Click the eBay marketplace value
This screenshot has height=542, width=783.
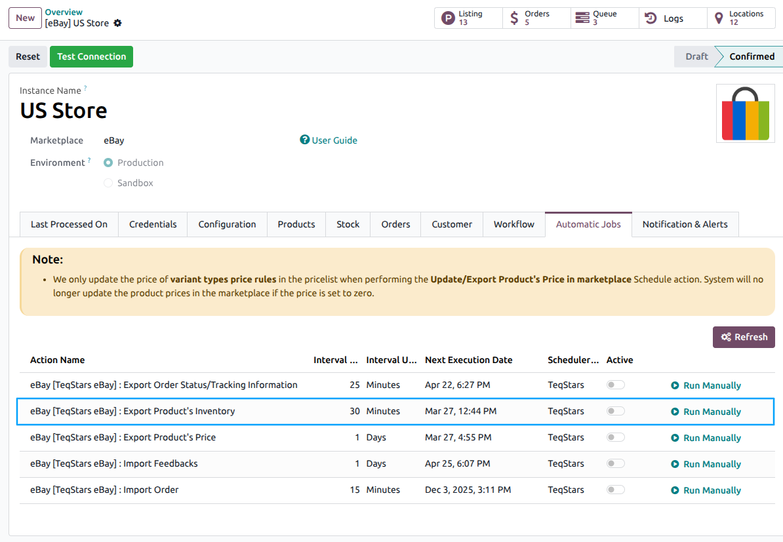114,140
